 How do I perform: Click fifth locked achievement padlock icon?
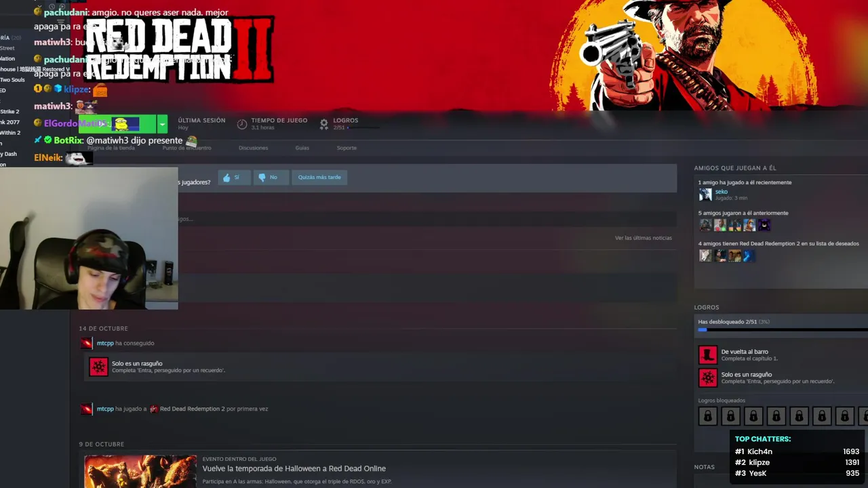(799, 415)
